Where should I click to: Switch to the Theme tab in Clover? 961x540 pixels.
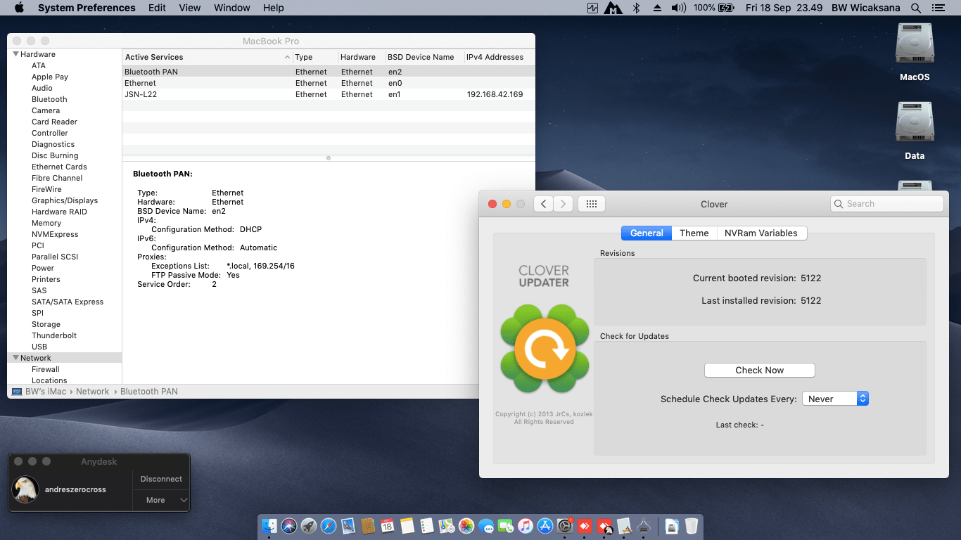(694, 233)
